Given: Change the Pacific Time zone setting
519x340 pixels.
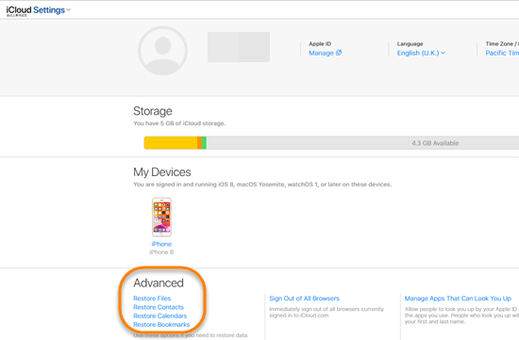Looking at the screenshot, I should 502,53.
